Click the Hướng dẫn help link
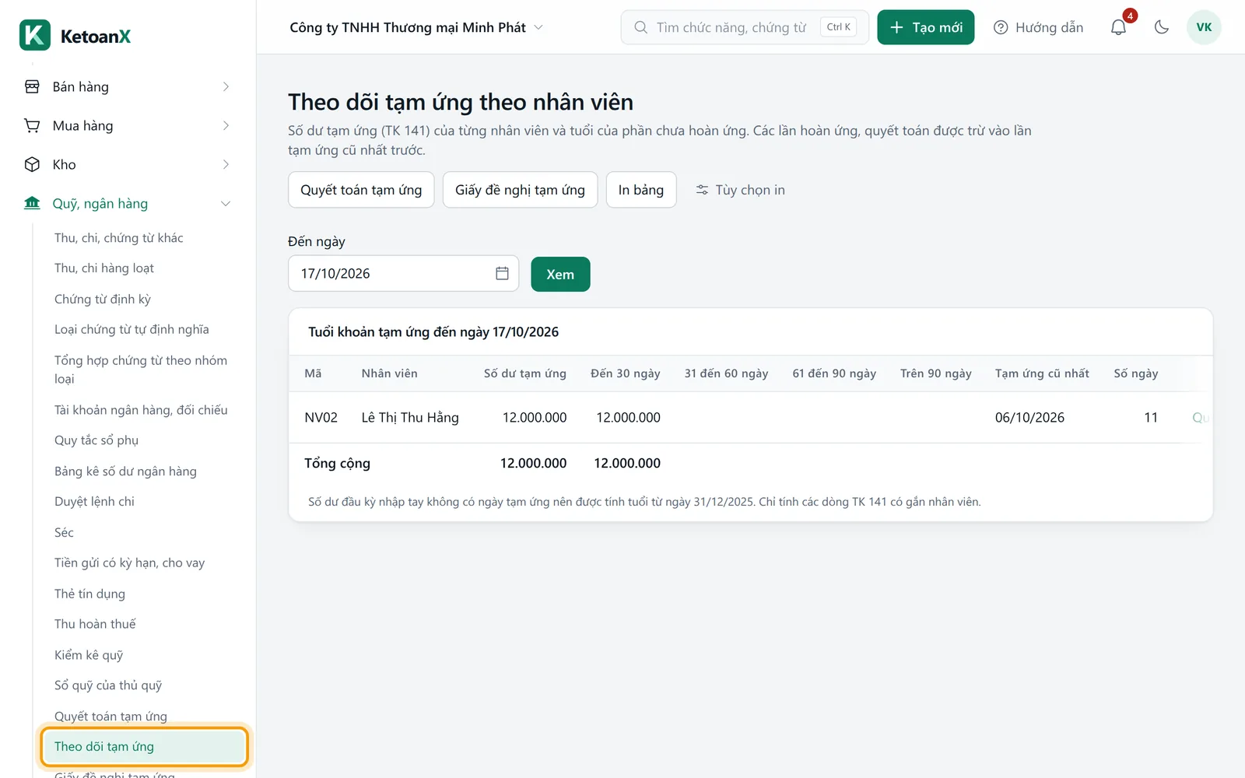 tap(1038, 27)
